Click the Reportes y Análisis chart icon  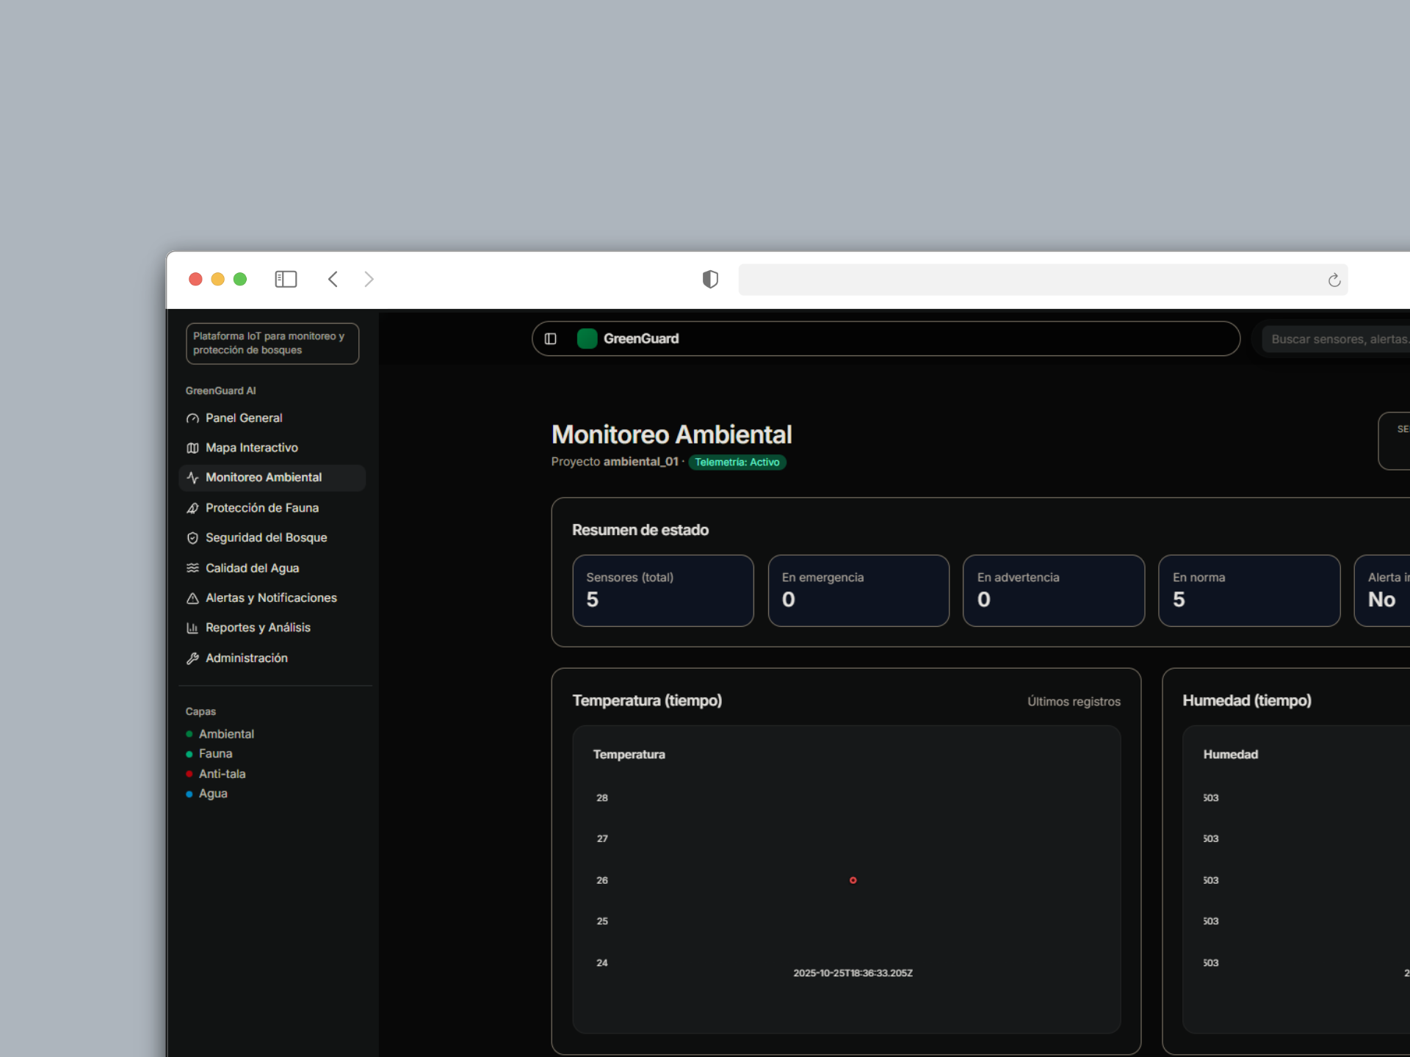click(x=192, y=628)
